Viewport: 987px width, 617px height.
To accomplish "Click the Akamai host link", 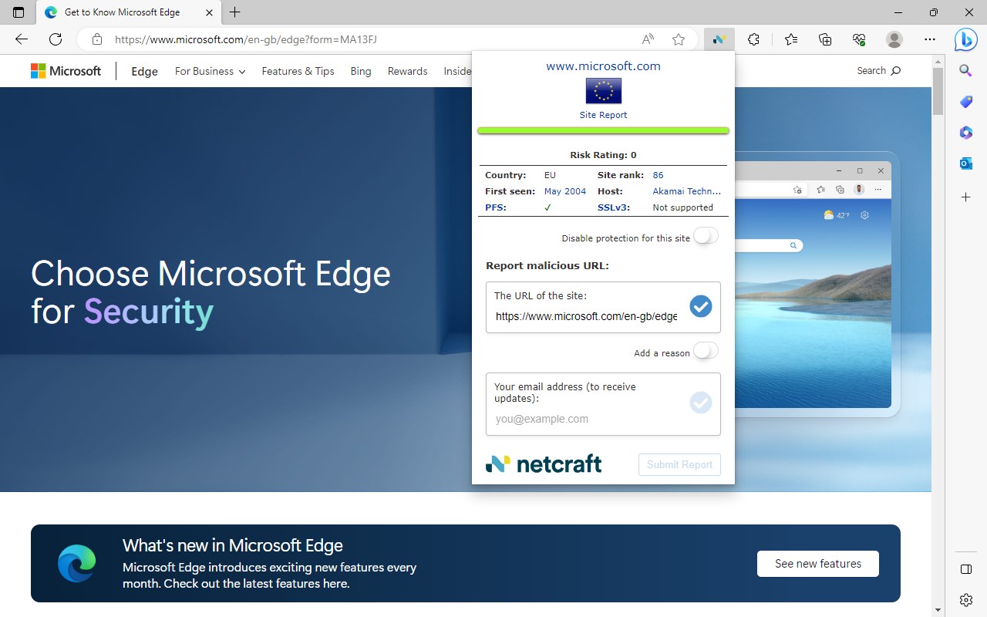I will click(x=687, y=191).
